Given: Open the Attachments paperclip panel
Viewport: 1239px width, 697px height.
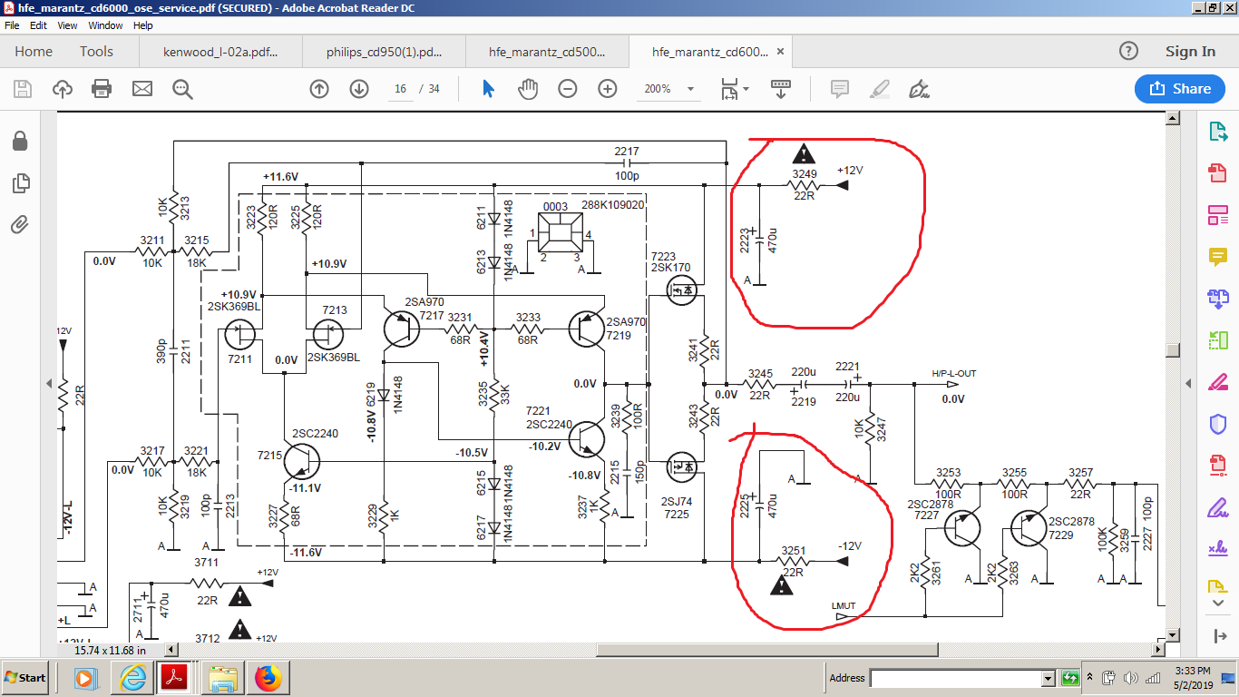Looking at the screenshot, I should 20,224.
